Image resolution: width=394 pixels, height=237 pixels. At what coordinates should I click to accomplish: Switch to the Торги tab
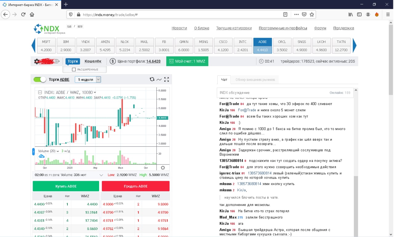pyautogui.click(x=73, y=61)
